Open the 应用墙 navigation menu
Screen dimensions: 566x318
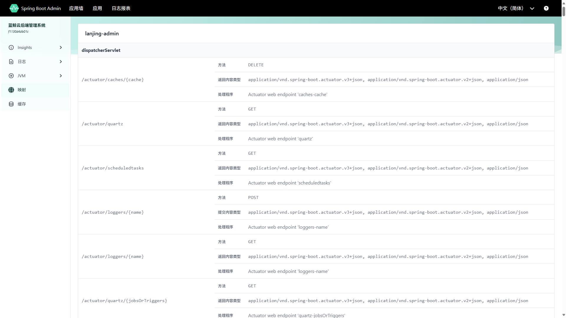(x=76, y=8)
